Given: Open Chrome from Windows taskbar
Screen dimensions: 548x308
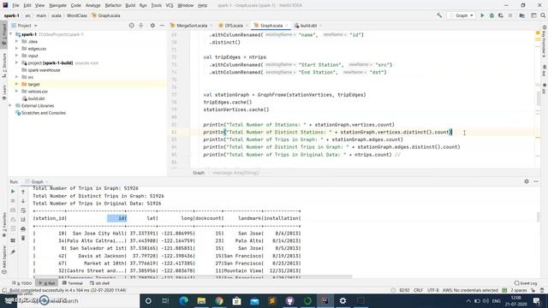Looking at the screenshot, I should (219, 300).
